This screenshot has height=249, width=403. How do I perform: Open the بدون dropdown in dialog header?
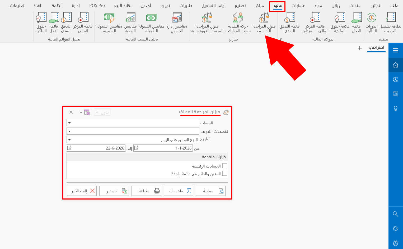point(102,112)
